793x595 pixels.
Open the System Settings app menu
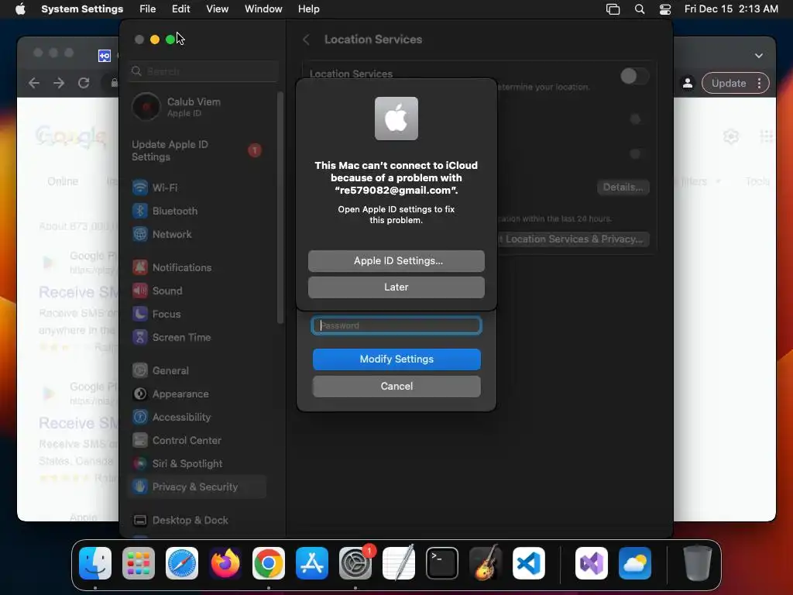coord(82,9)
